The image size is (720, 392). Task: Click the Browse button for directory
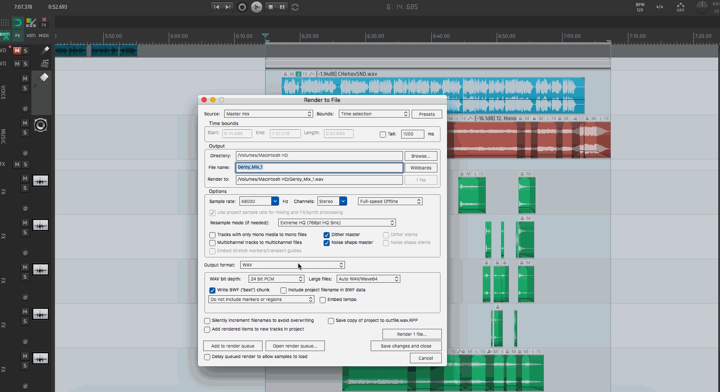pyautogui.click(x=420, y=156)
